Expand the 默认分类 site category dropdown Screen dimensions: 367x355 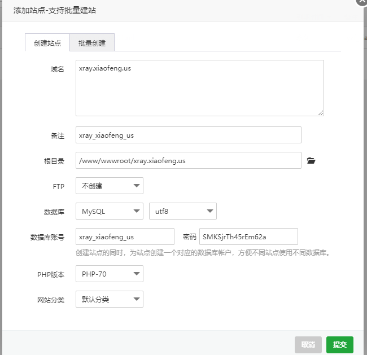pos(110,299)
